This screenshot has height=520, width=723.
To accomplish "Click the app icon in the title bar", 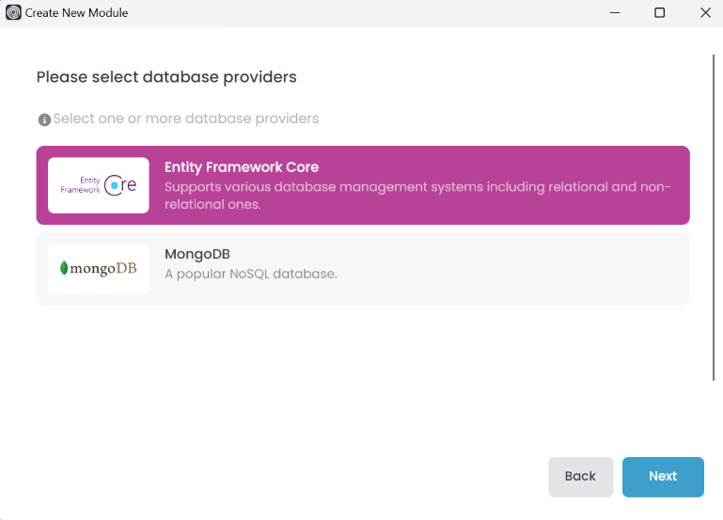I will click(x=13, y=13).
